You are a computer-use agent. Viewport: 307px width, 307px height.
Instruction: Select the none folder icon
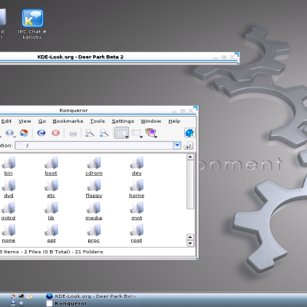(8, 230)
